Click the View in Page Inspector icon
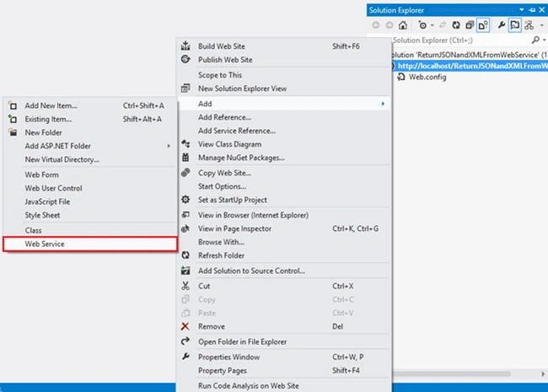 tap(185, 228)
